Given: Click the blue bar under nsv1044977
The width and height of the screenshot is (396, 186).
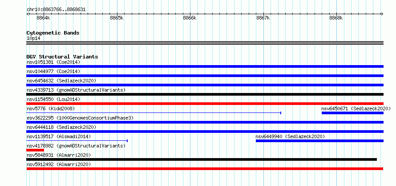Looking at the screenshot, I should pos(205,76).
